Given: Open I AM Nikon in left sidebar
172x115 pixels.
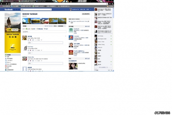Looking at the screenshot, I should click(x=9, y=61).
